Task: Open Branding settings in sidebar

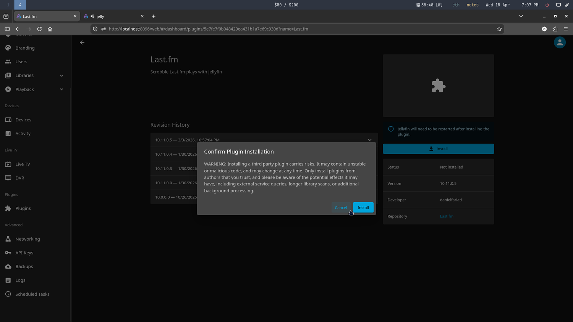Action: point(25,48)
